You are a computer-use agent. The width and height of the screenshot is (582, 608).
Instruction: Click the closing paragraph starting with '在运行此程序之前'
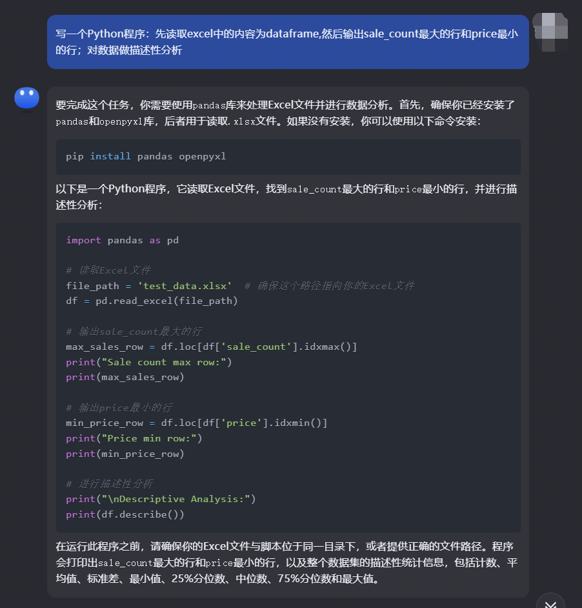click(287, 562)
